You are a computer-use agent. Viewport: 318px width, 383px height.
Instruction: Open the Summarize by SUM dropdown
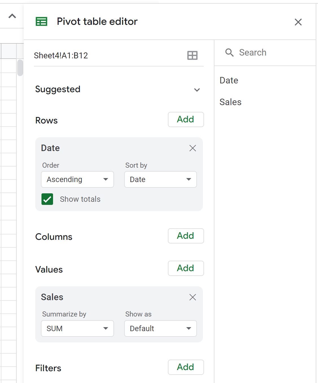point(77,329)
